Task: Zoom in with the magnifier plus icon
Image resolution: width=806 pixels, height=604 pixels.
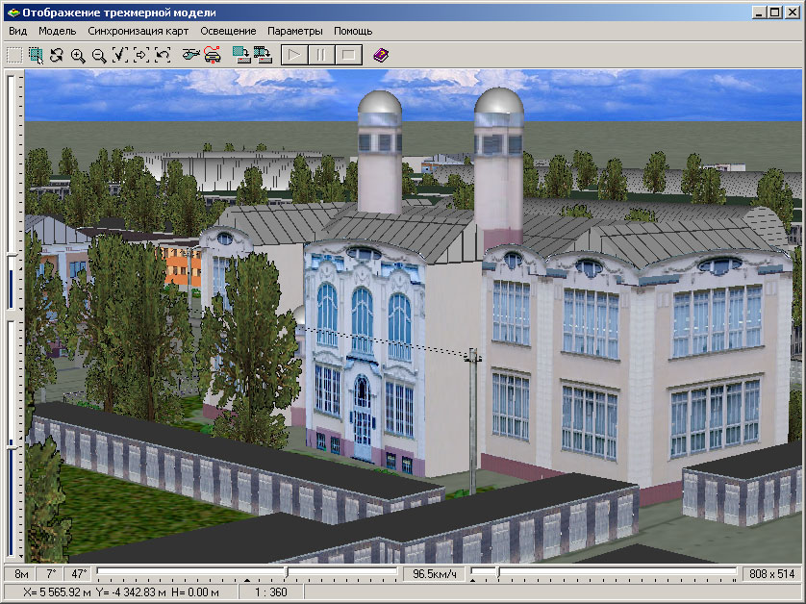Action: [78, 55]
